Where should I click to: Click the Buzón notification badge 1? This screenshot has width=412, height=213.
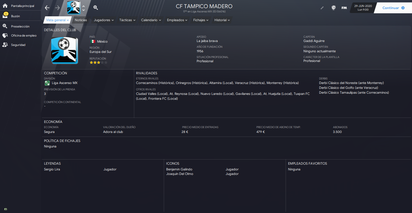click(x=6, y=14)
